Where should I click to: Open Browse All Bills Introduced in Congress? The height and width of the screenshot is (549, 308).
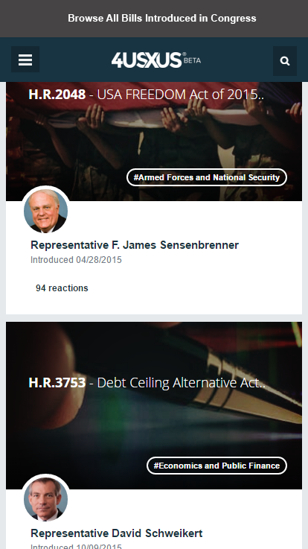(162, 18)
